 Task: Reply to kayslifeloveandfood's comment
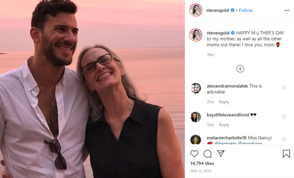point(224,125)
